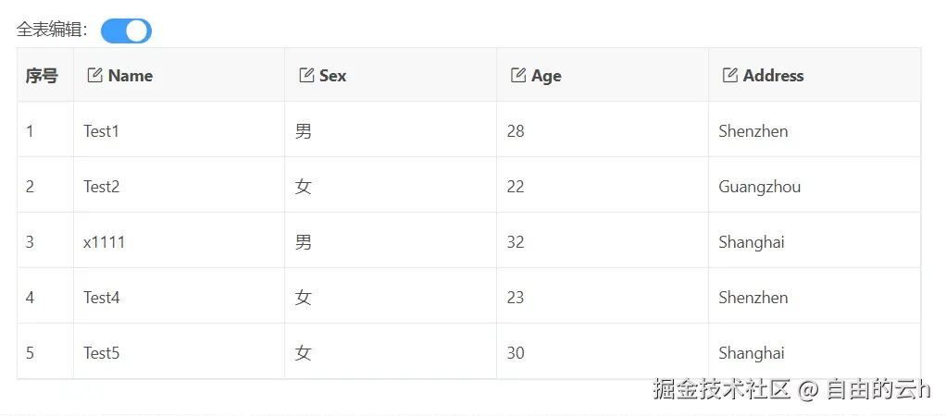Edit the Test5 name cell
The width and height of the screenshot is (946, 416).
179,351
